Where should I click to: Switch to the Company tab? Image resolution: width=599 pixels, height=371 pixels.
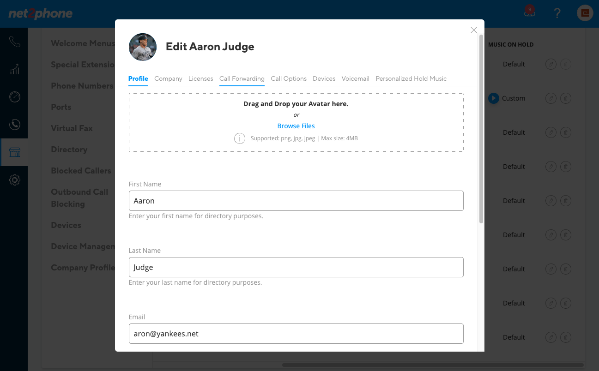168,79
